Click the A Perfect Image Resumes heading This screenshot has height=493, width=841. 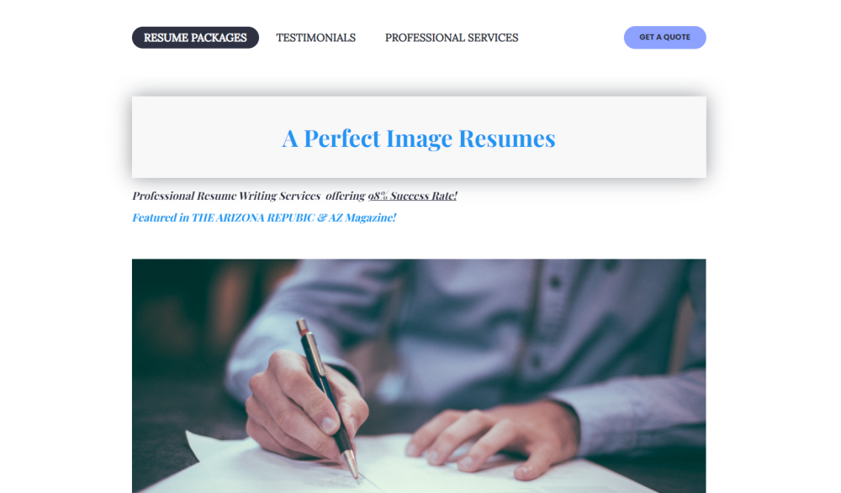coord(419,139)
